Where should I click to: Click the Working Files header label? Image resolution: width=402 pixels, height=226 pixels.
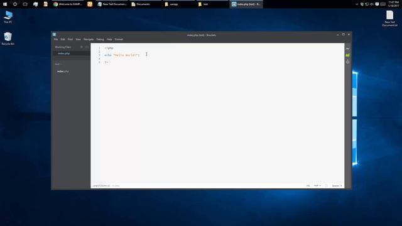point(63,47)
